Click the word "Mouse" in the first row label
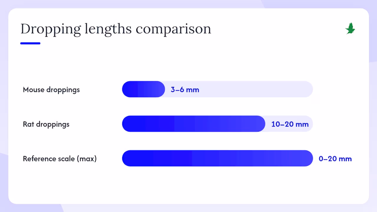The height and width of the screenshot is (212, 377). (x=34, y=90)
